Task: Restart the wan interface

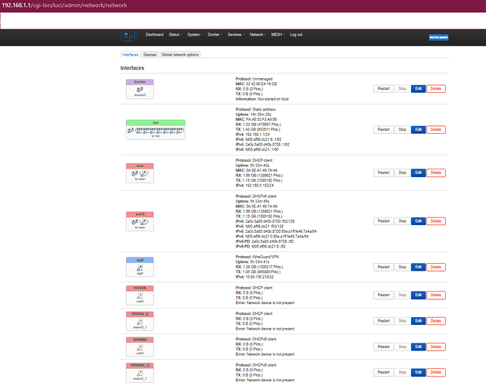Action: coord(383,173)
